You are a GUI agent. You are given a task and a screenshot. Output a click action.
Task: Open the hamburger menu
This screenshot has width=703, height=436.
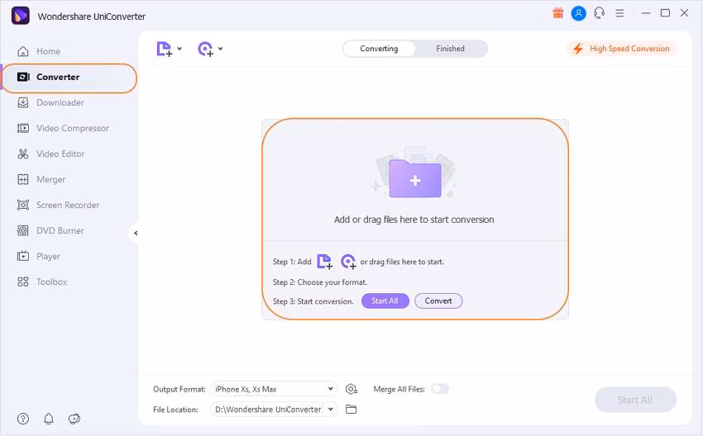[x=619, y=13]
